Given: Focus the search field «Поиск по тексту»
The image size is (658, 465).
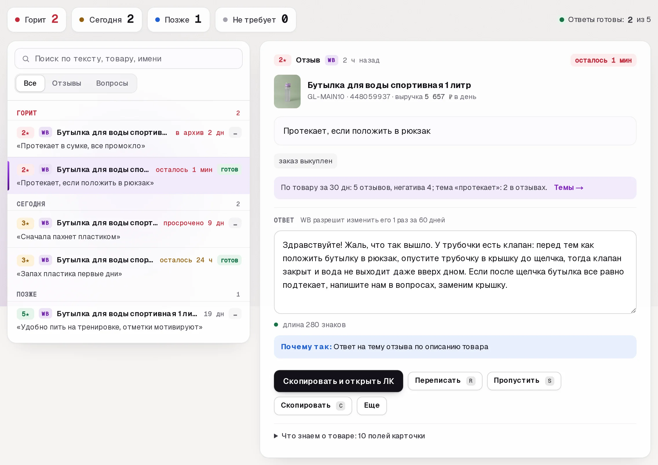Looking at the screenshot, I should 129,59.
